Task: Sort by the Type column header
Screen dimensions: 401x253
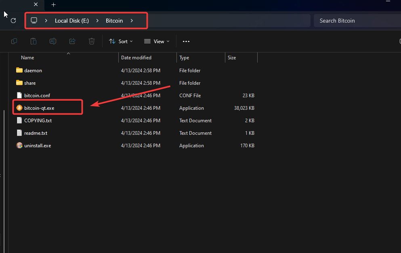Action: (184, 57)
